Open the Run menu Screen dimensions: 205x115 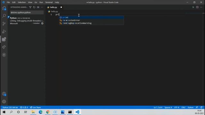pyautogui.click(x=41, y=2)
